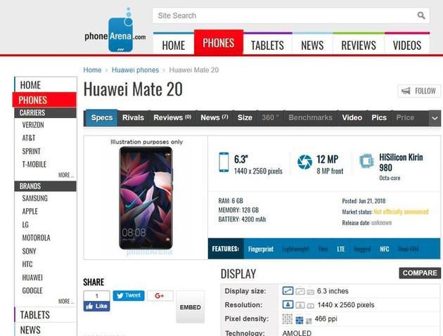Click the phoneArena.com logo
Image resolution: width=443 pixels, height=336 pixels.
(x=115, y=30)
